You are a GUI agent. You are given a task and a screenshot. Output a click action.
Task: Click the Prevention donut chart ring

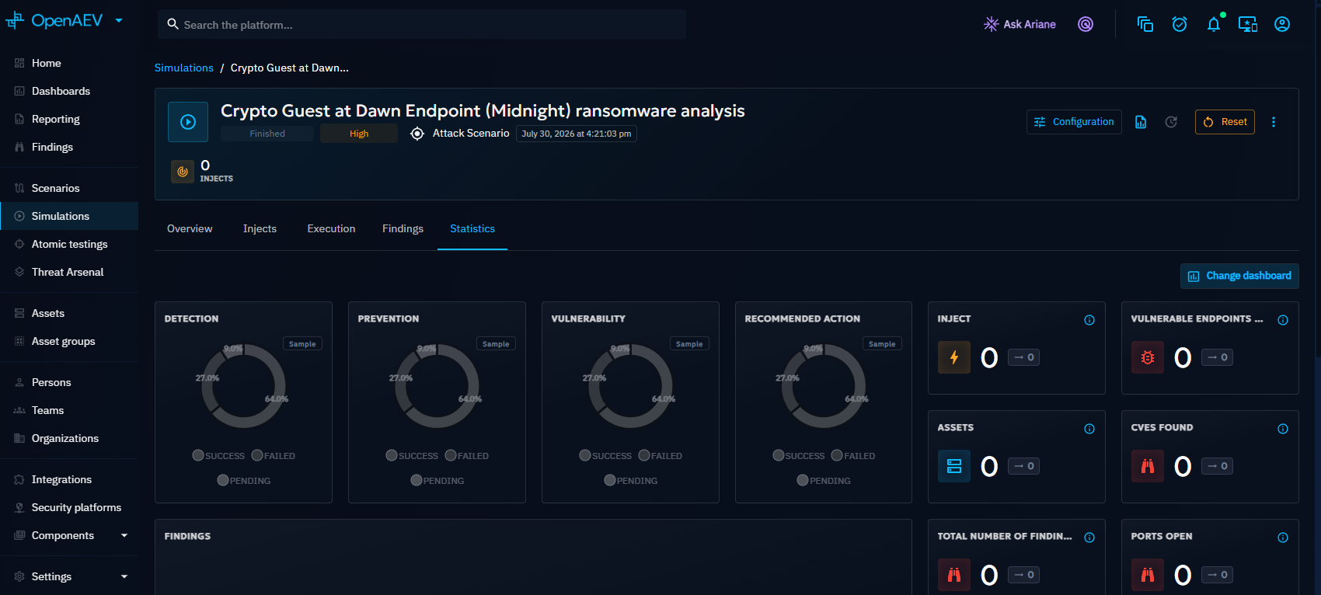[437, 424]
